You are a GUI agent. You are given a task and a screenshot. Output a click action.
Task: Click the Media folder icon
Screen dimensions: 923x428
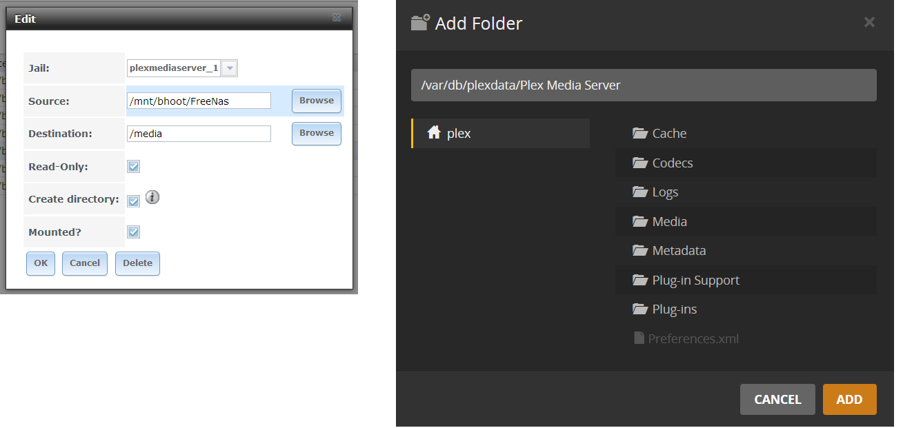coord(640,221)
